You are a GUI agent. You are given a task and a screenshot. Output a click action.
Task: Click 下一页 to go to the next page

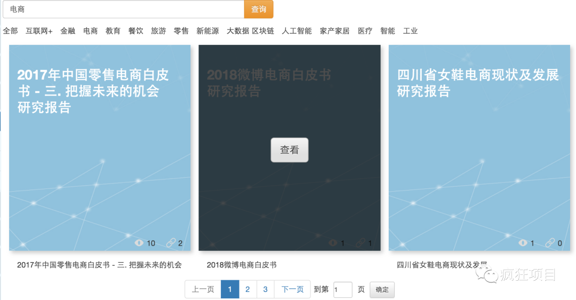point(292,289)
